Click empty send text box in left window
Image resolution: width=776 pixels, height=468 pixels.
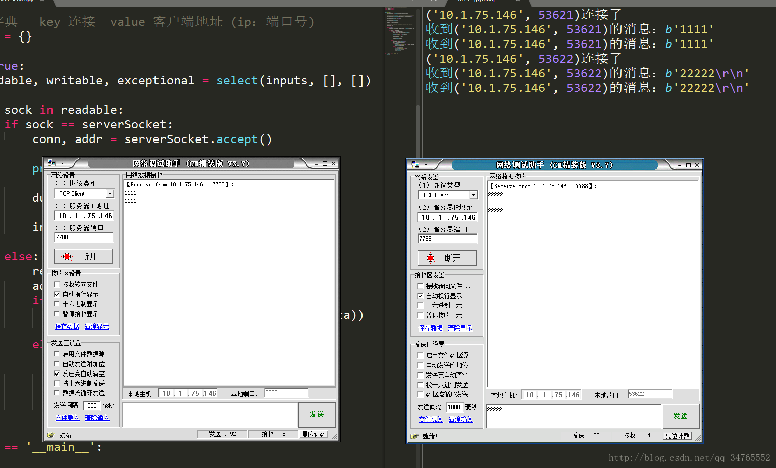[210, 415]
